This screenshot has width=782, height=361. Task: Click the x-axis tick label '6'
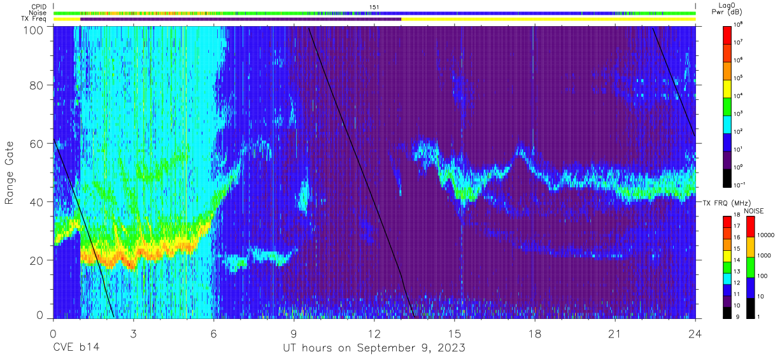213,333
